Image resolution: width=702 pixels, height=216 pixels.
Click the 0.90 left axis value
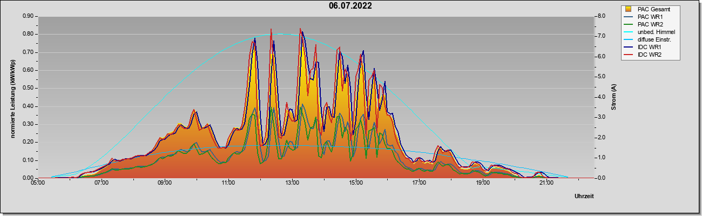pyautogui.click(x=28, y=16)
